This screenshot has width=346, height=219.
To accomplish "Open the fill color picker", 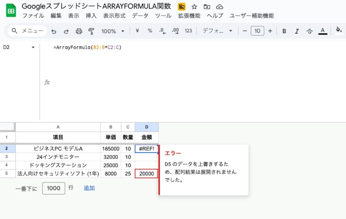I will [339, 30].
